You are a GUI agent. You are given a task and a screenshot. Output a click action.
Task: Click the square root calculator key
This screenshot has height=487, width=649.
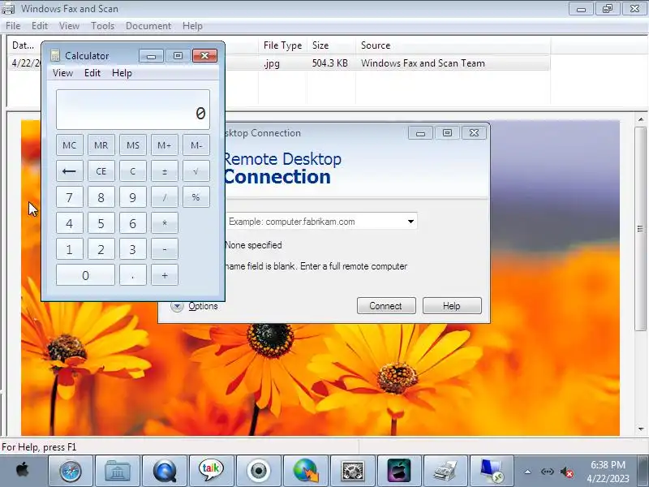196,171
